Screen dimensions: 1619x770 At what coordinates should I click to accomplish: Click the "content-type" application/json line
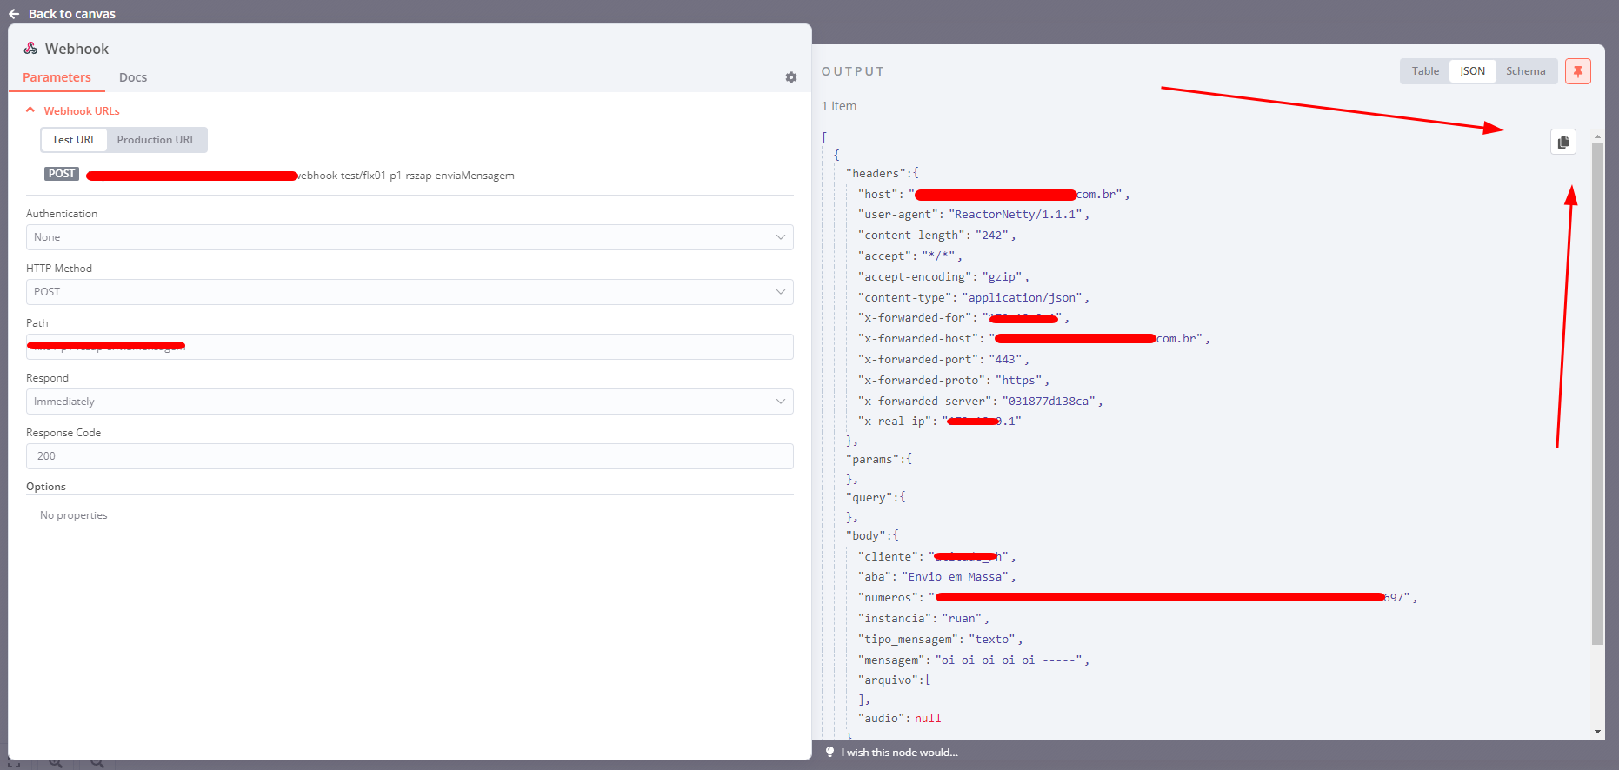pyautogui.click(x=974, y=298)
